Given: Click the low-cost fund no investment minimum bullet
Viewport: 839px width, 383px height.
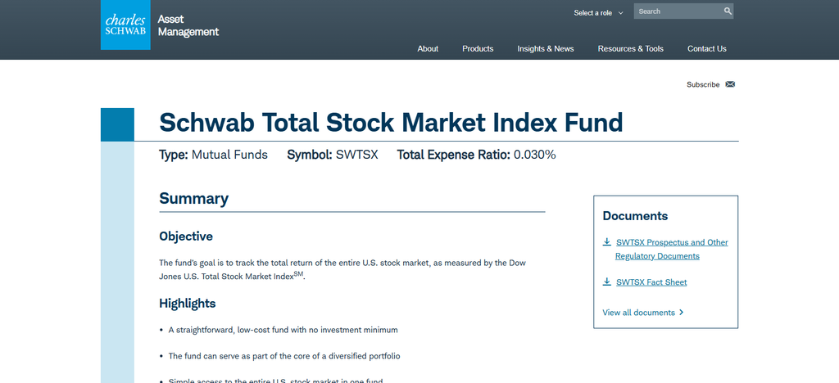Looking at the screenshot, I should [283, 330].
